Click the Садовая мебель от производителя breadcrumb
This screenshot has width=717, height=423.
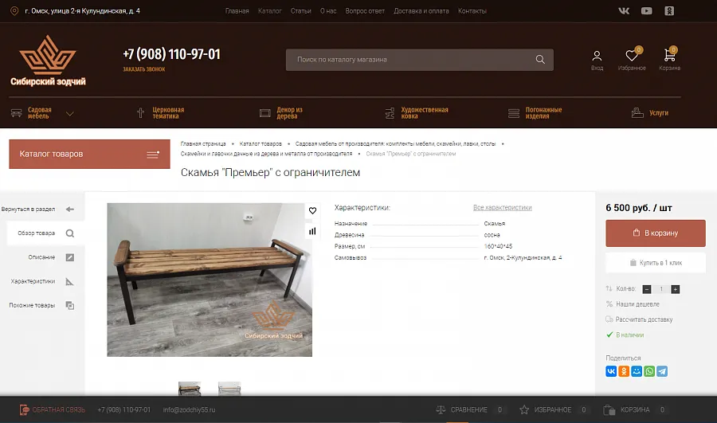[395, 143]
